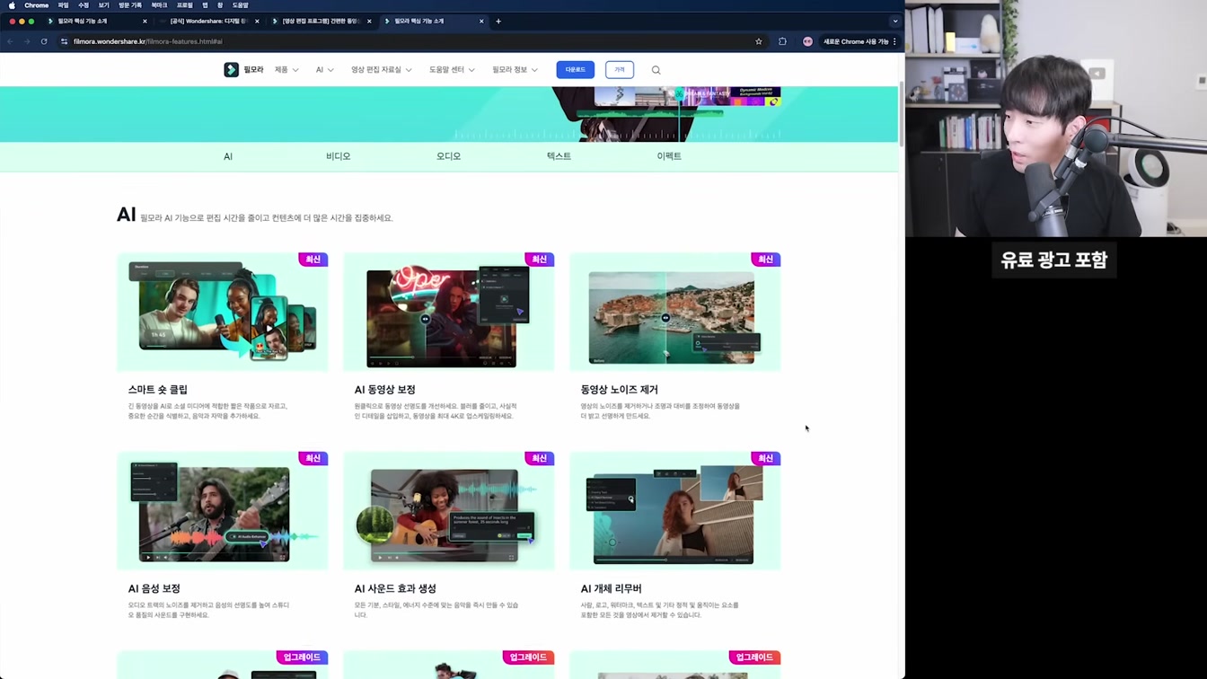Open the Chrome menu in macOS menu bar
1207x679 pixels.
click(36, 5)
